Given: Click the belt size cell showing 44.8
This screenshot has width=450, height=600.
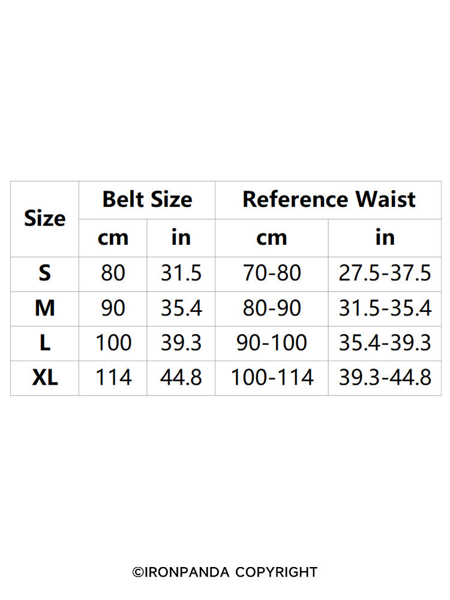Looking at the screenshot, I should [x=181, y=378].
